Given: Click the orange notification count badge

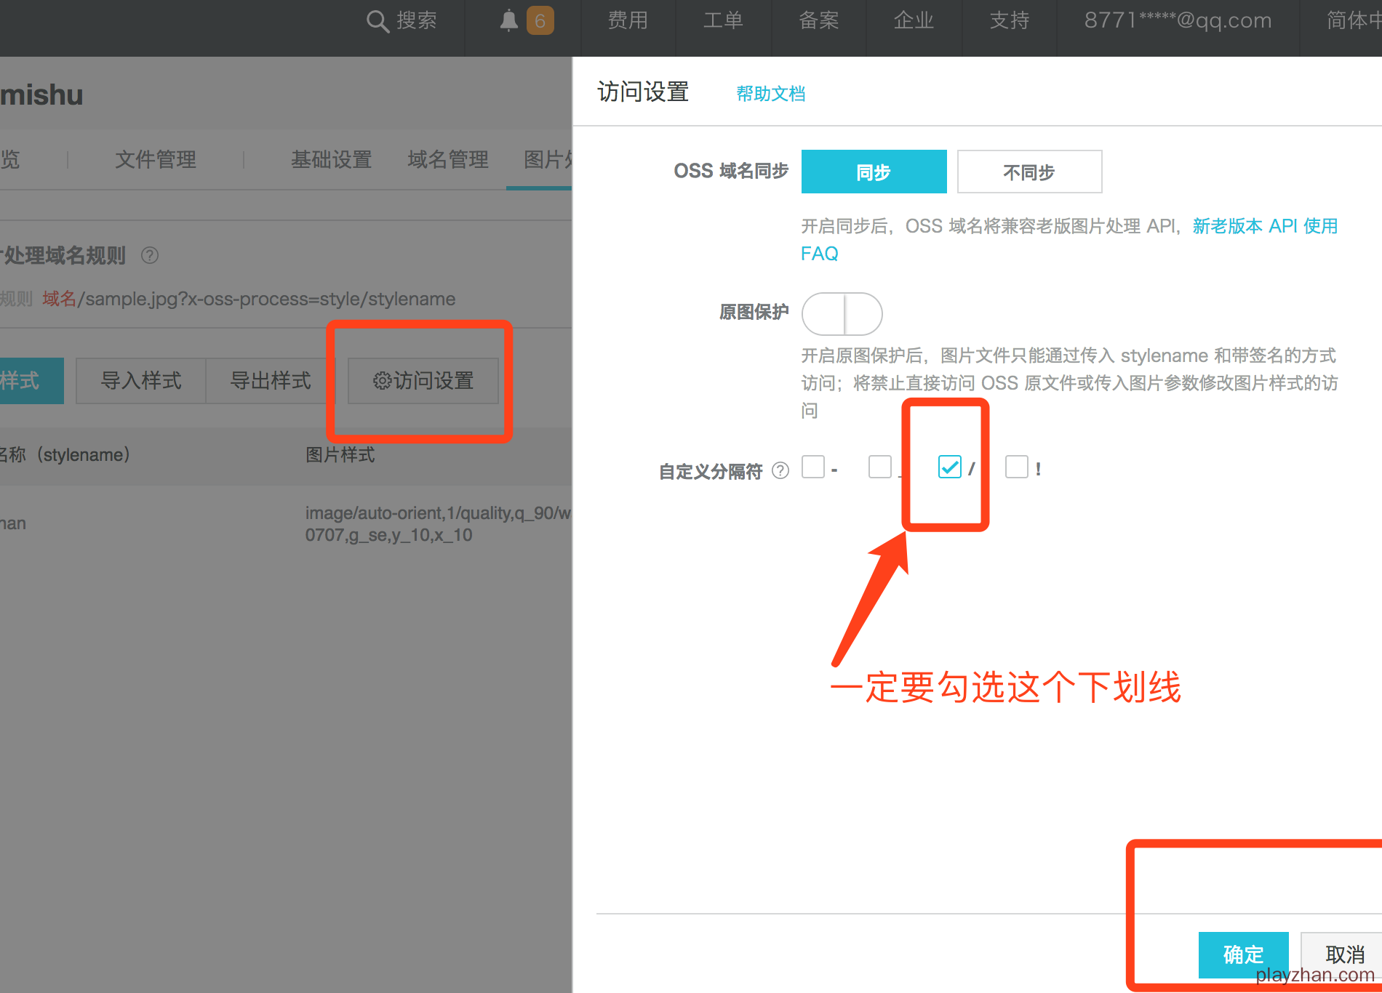Looking at the screenshot, I should 540,21.
